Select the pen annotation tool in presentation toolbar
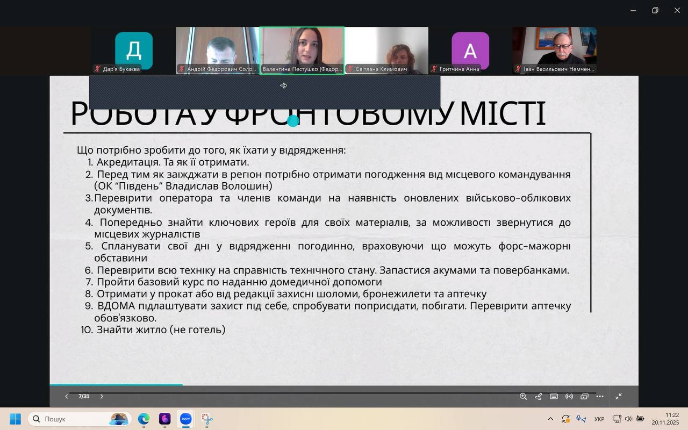 [538, 397]
